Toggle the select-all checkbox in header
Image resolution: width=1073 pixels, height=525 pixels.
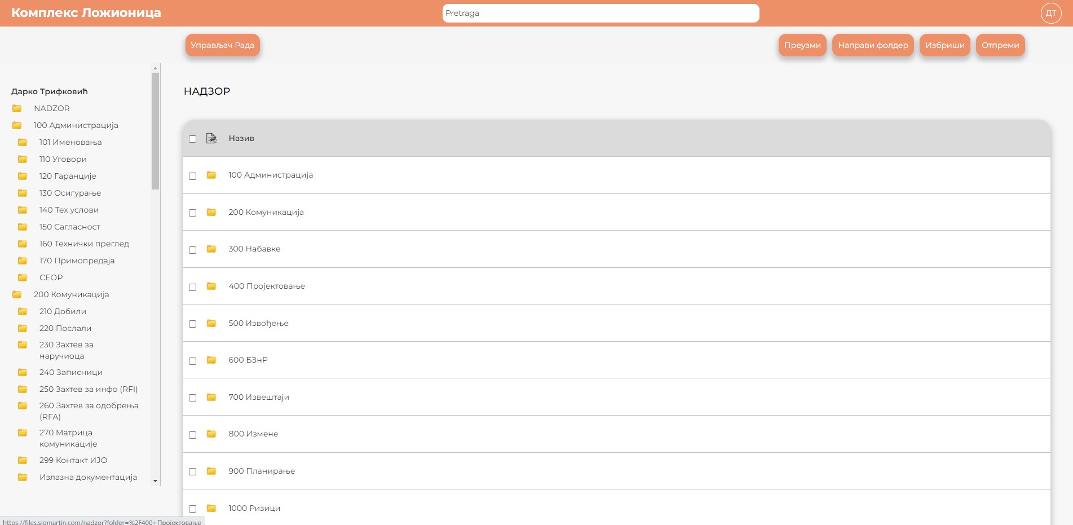click(192, 139)
